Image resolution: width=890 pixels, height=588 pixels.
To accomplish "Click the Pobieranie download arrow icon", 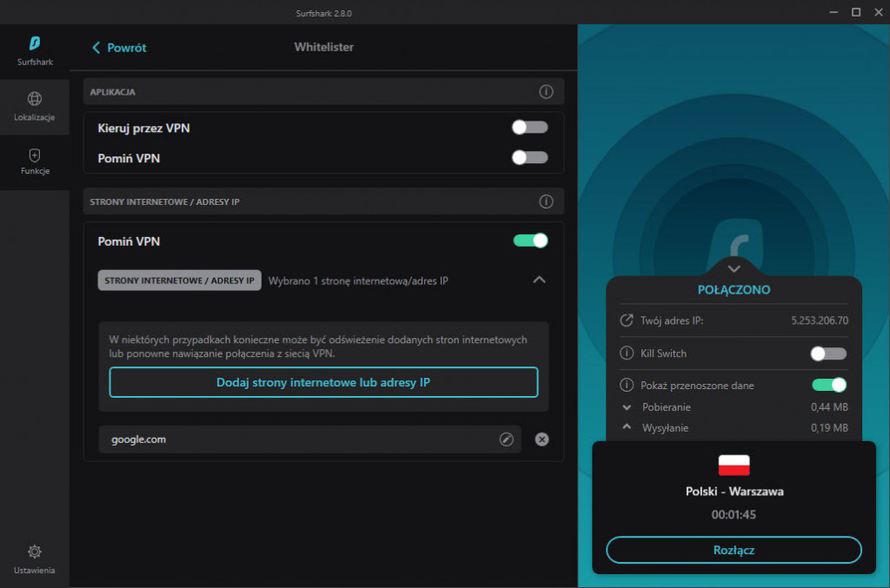I will pos(627,407).
